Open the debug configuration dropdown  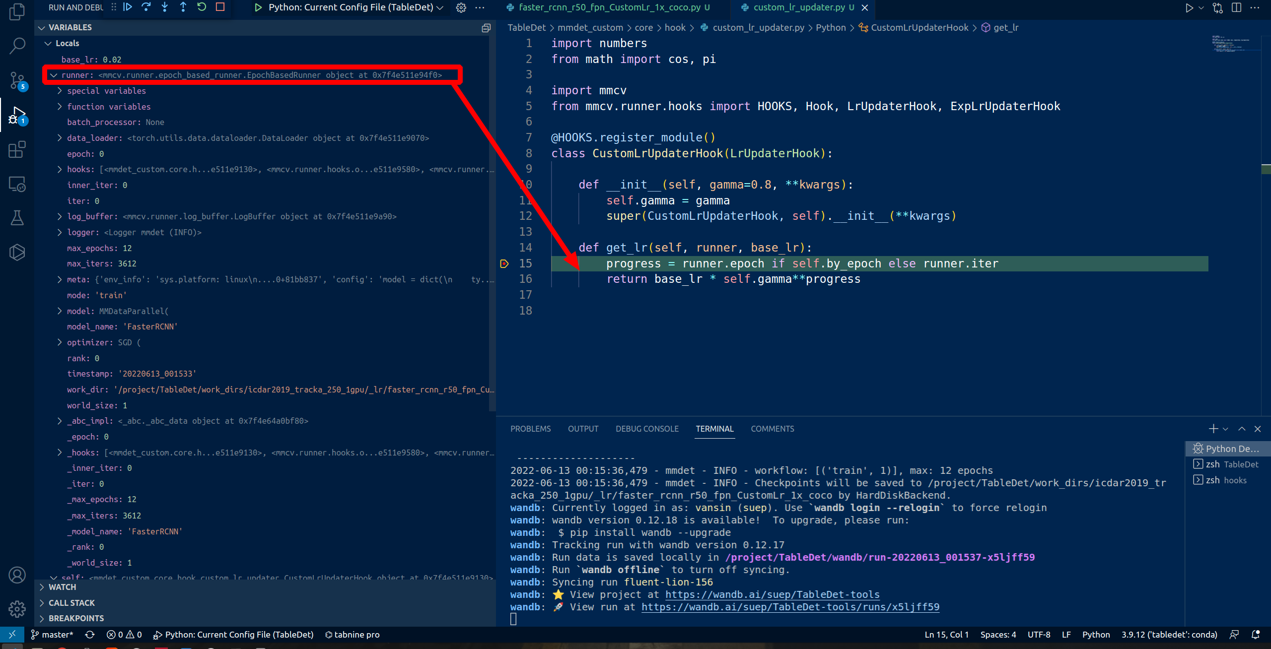point(440,7)
